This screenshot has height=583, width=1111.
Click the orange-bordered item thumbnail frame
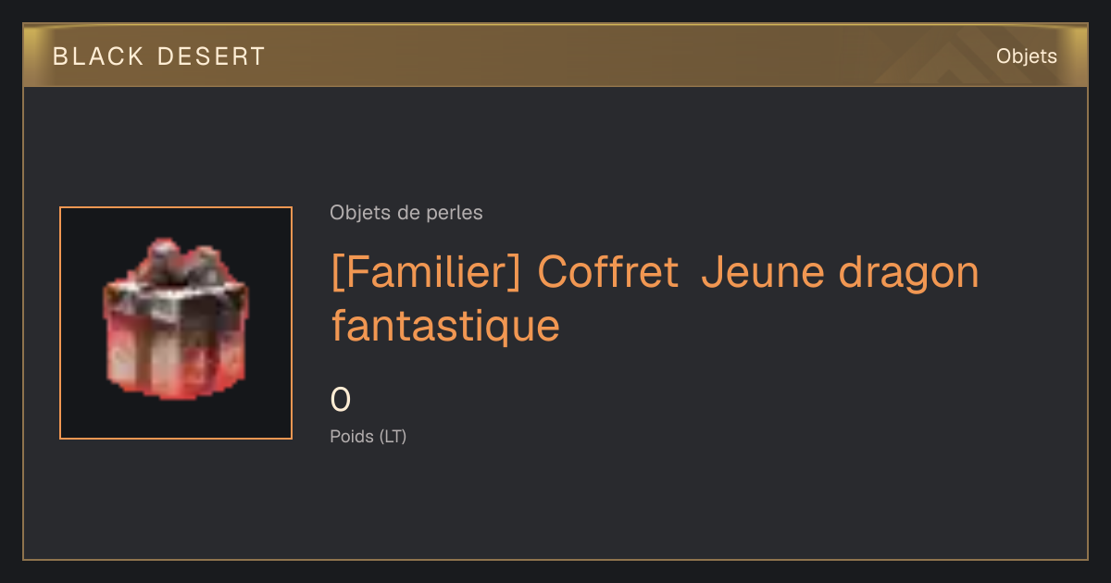(176, 323)
